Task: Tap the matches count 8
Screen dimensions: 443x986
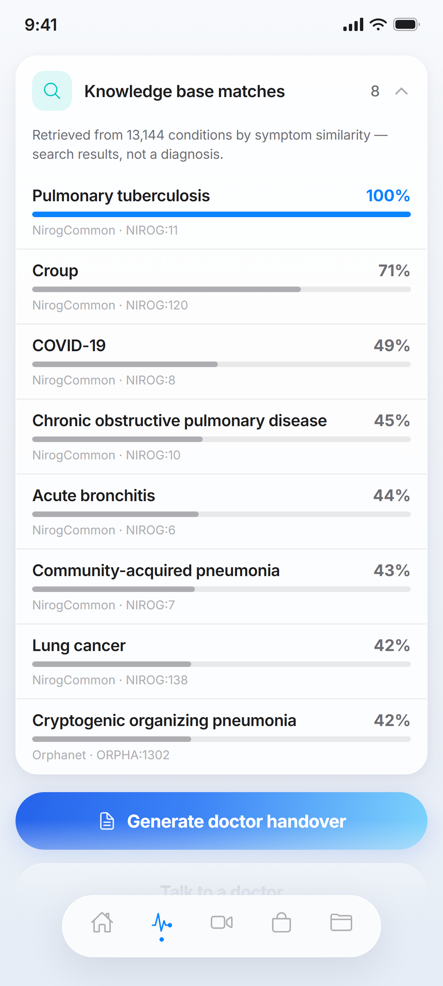Action: click(375, 91)
